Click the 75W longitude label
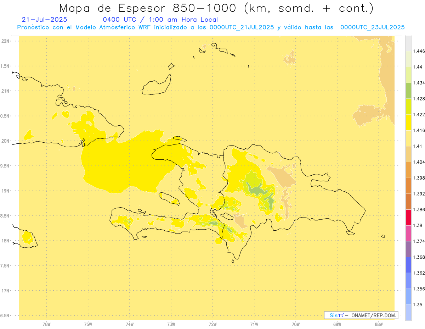Screen dimensions: 425x329 [88, 324]
